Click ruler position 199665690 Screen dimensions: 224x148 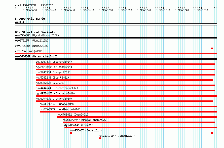(x=87, y=10)
